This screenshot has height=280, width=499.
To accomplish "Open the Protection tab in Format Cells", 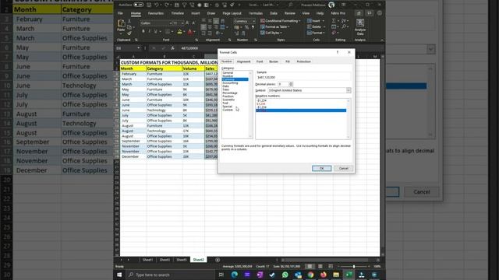I will tap(303, 61).
